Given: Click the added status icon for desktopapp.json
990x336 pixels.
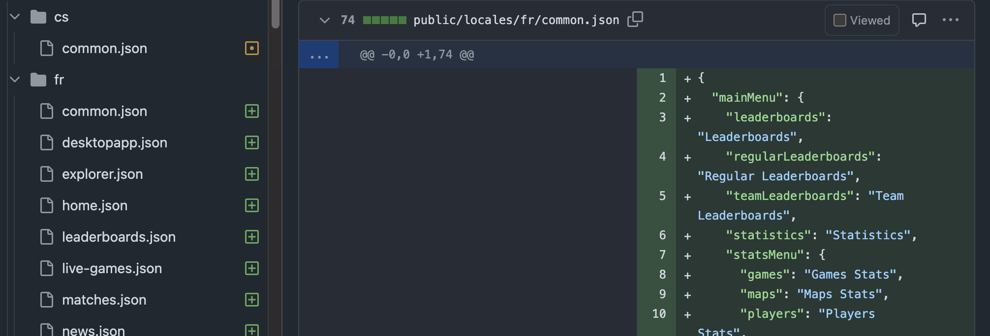Looking at the screenshot, I should (x=252, y=142).
